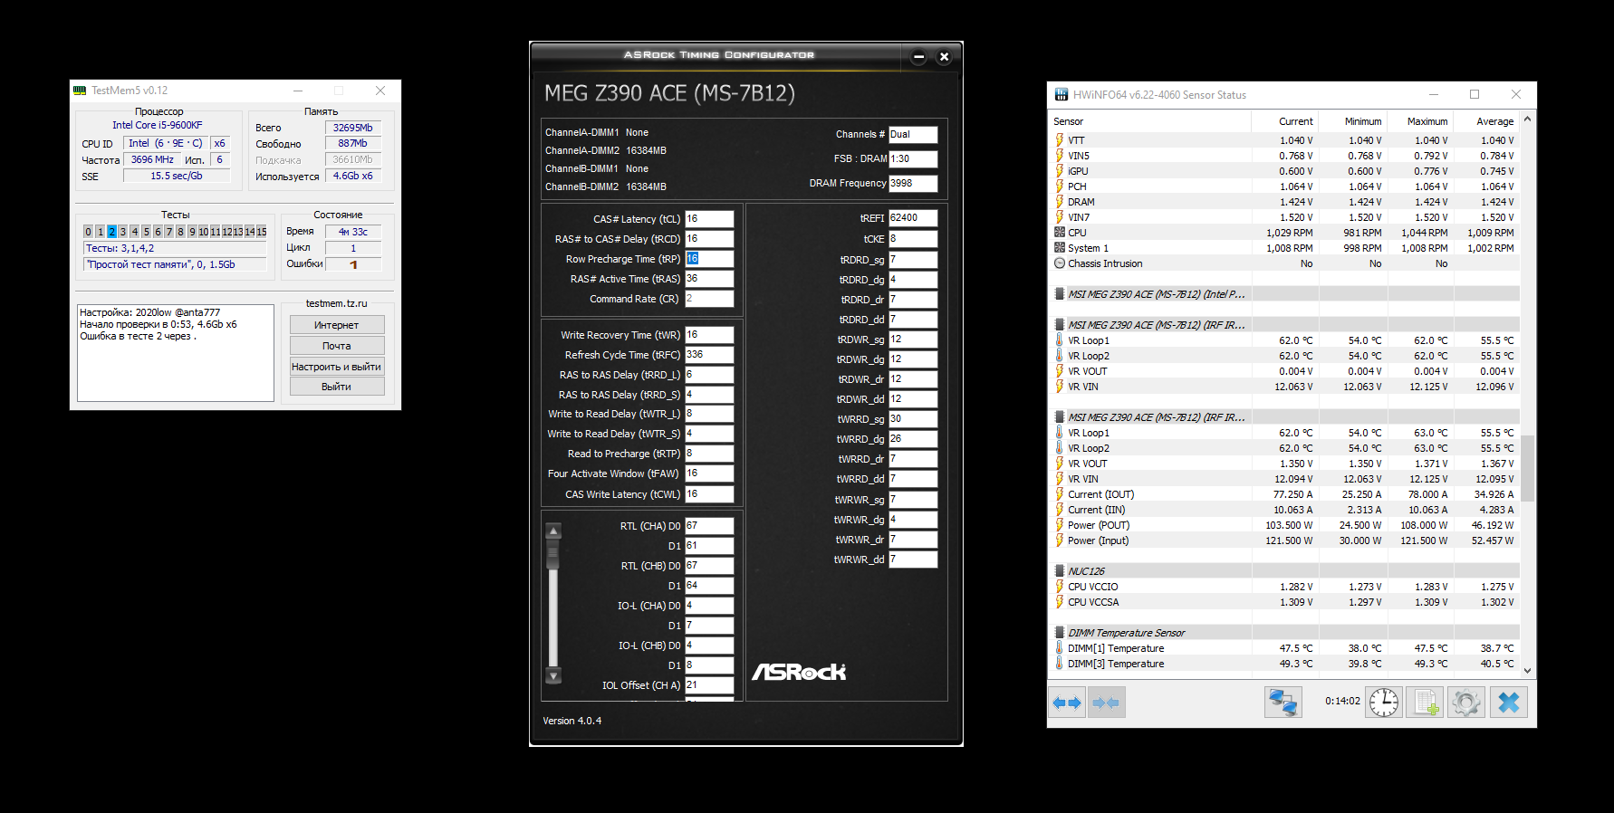Select the DIMM[3] Temperature row in HWiNFO
The width and height of the screenshot is (1614, 813).
pos(1283,664)
